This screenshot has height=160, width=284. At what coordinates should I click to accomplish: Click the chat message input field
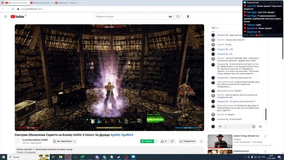point(234,126)
